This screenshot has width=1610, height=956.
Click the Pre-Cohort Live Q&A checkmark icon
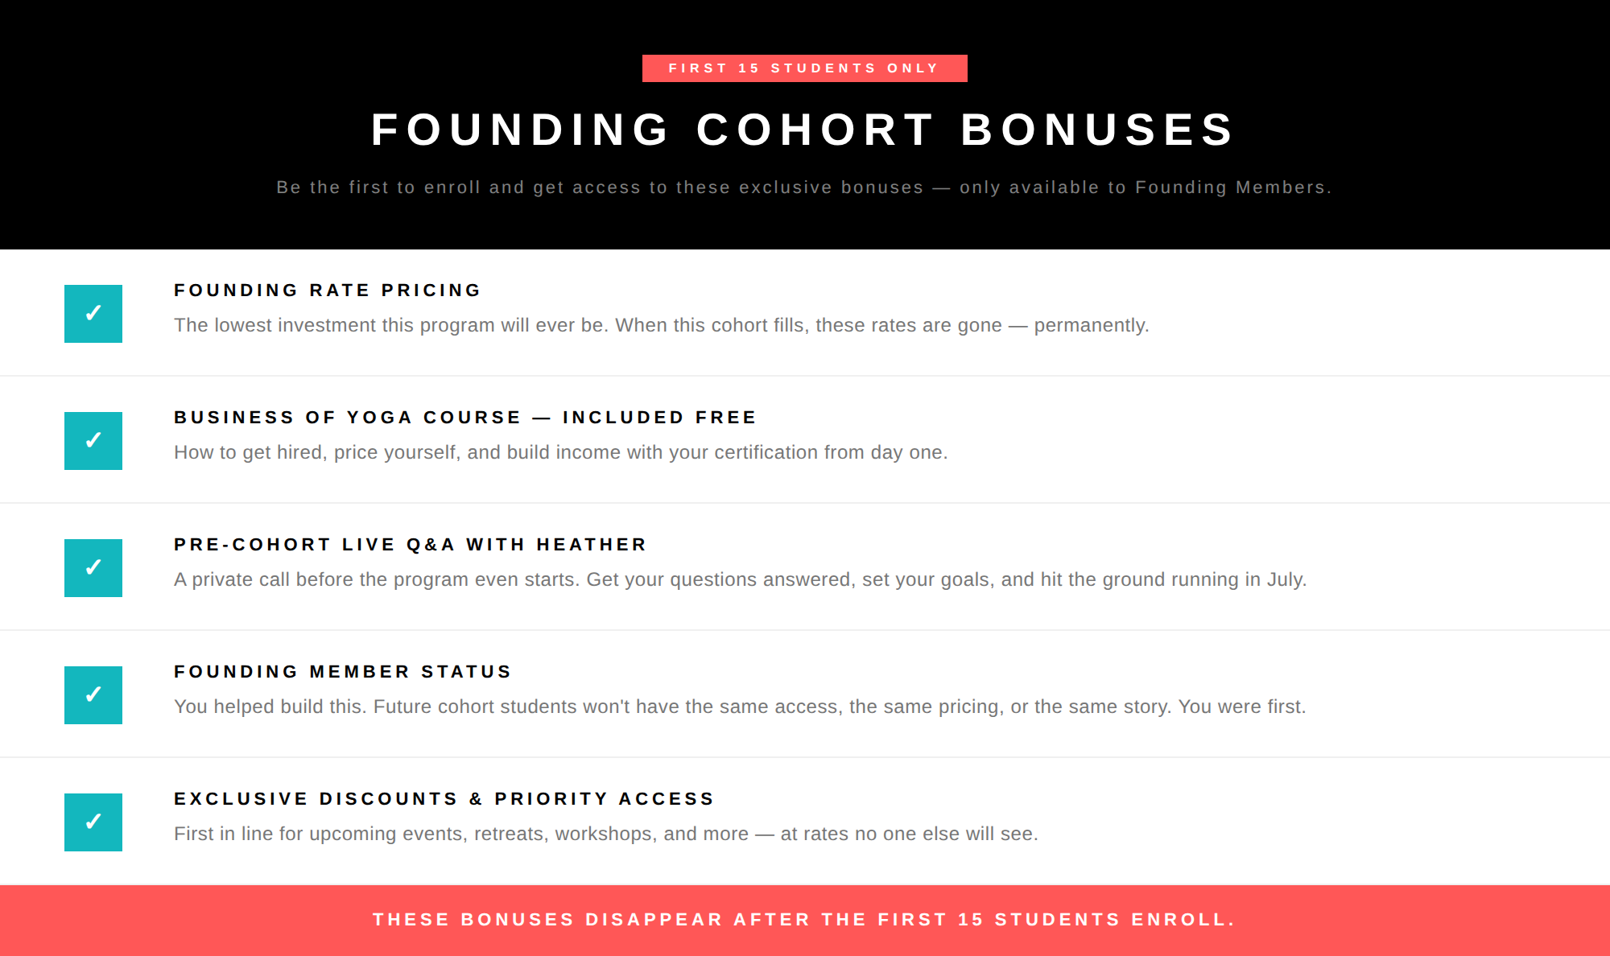[93, 568]
